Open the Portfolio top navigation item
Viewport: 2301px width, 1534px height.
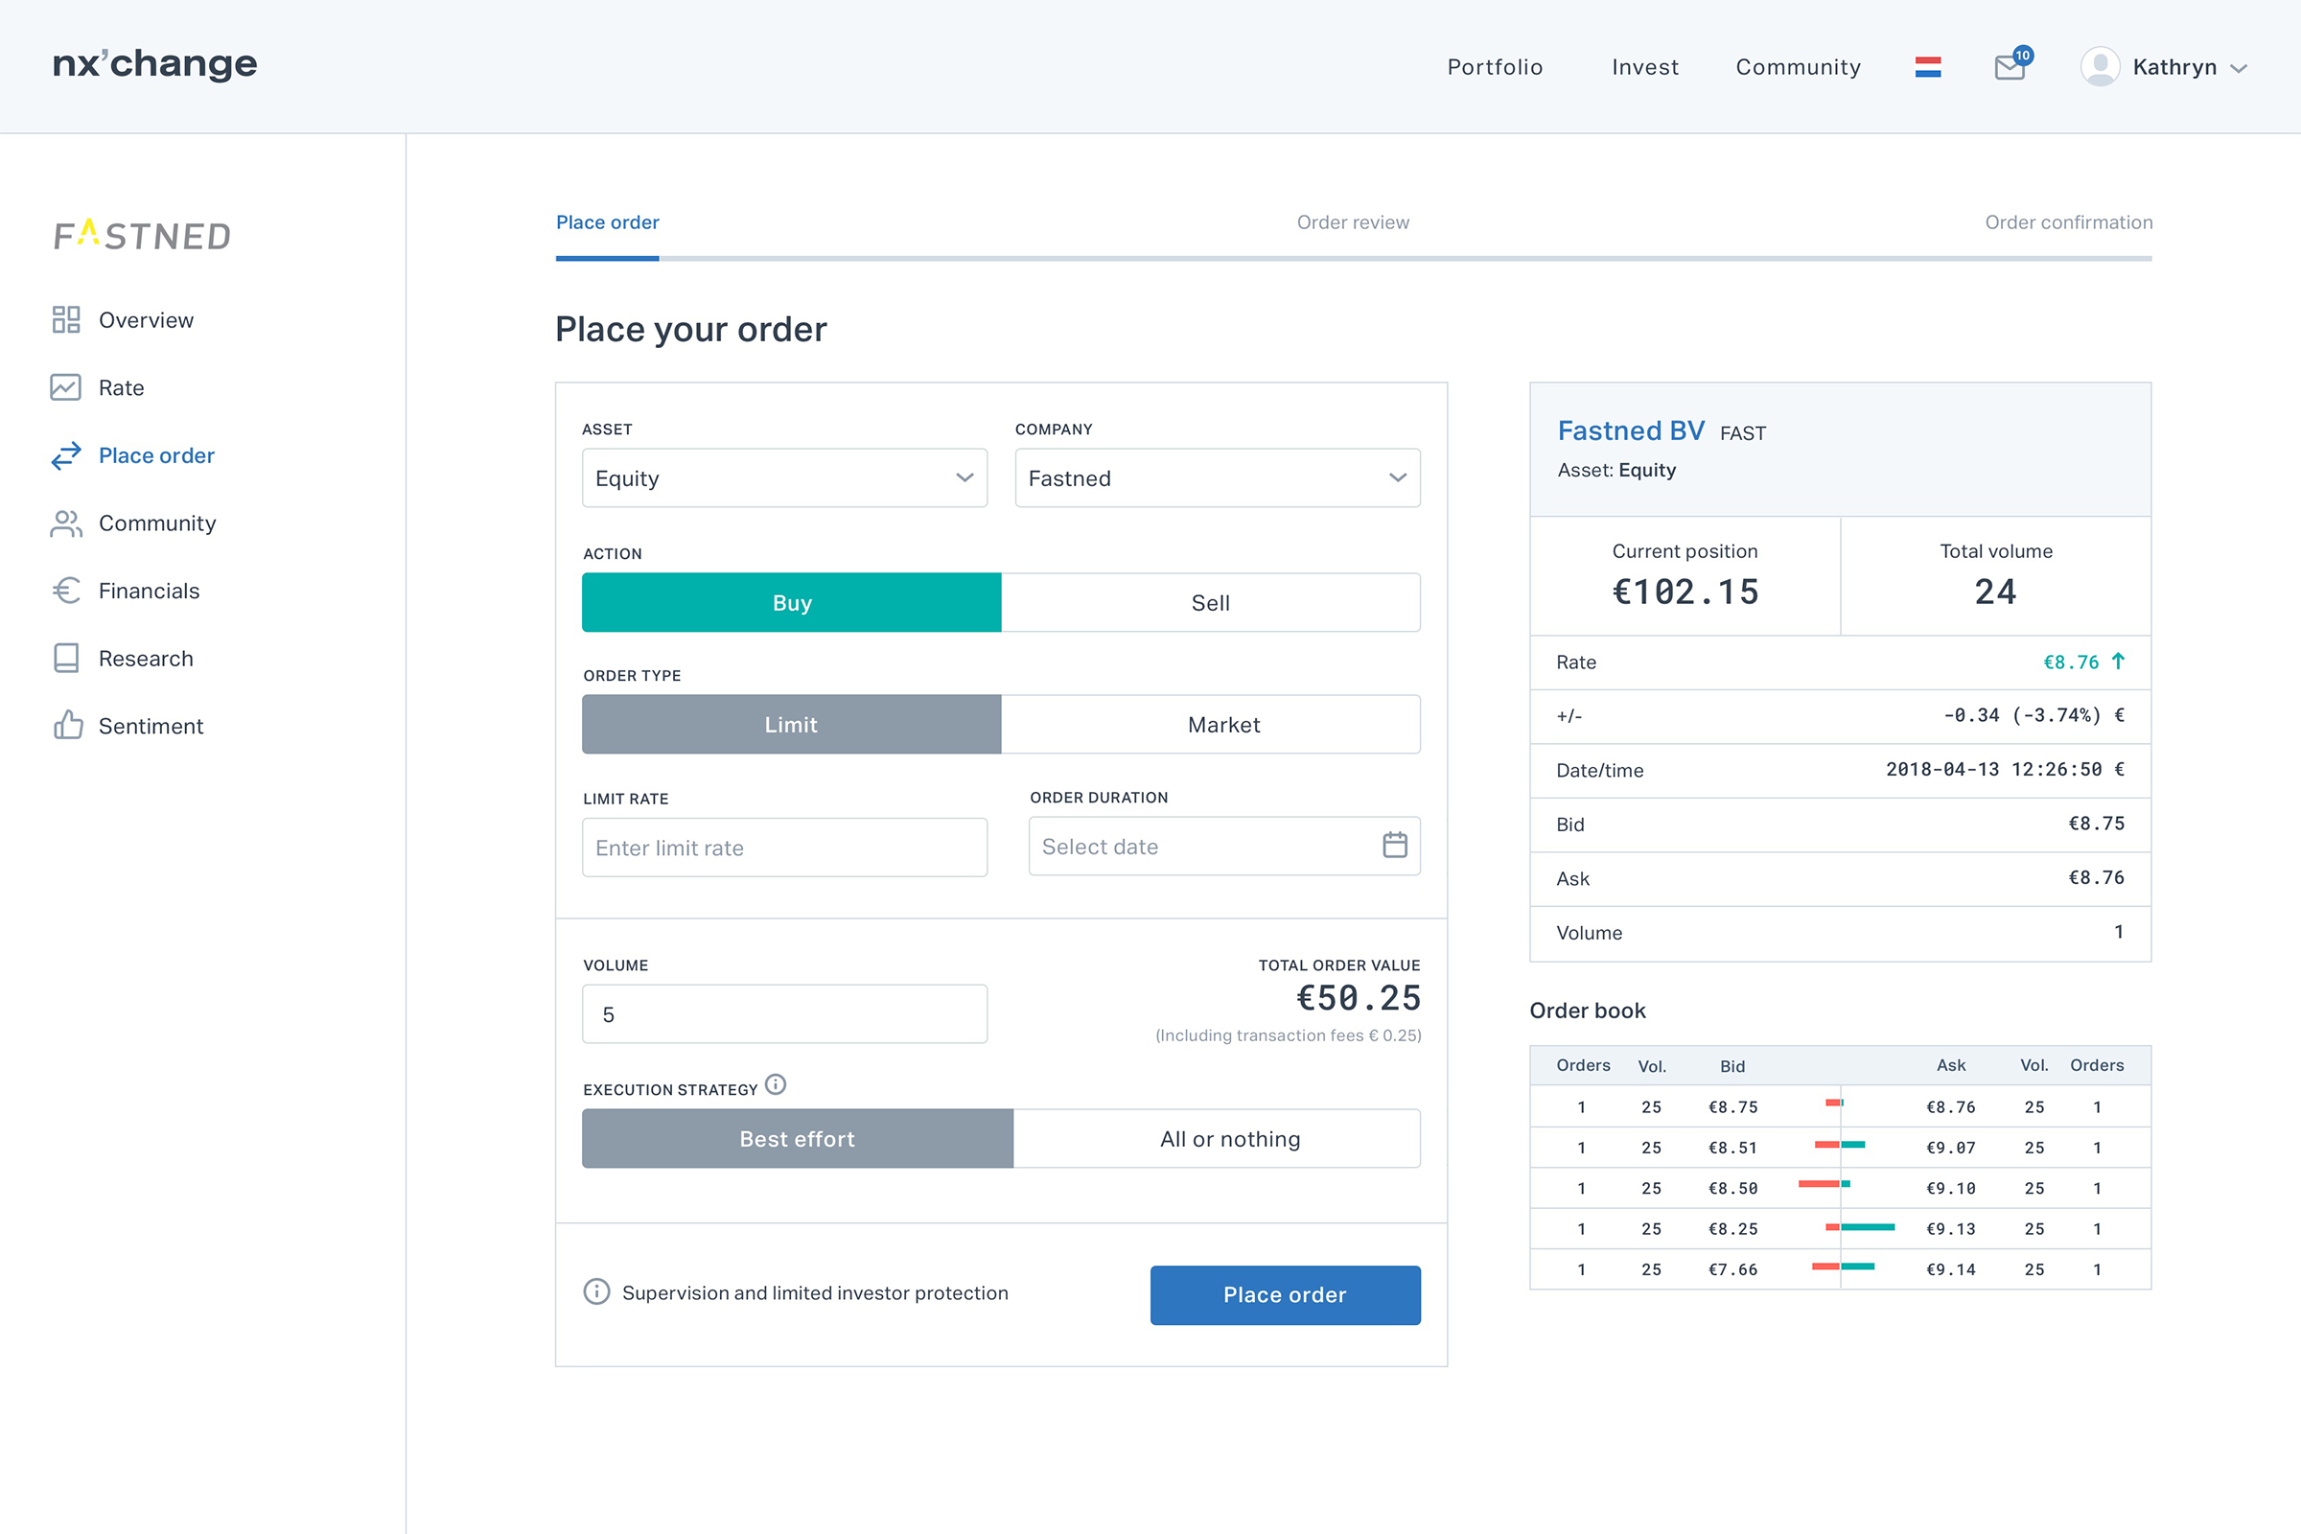click(x=1494, y=66)
